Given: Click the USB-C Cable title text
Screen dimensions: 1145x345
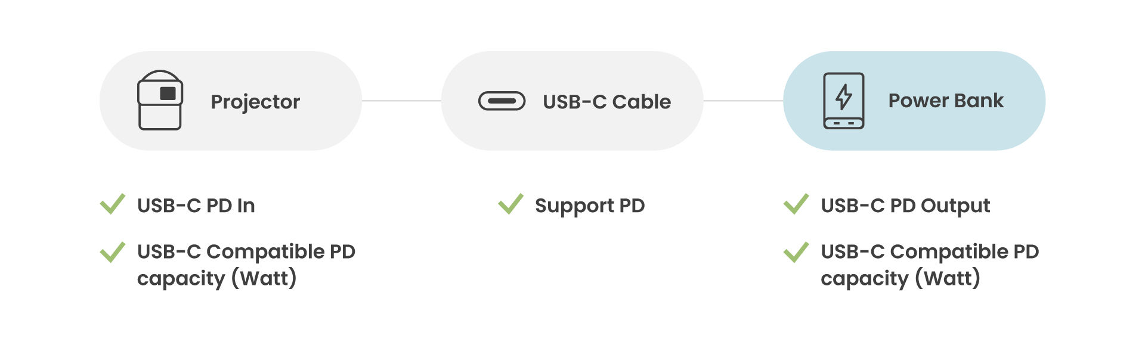Looking at the screenshot, I should tap(606, 102).
